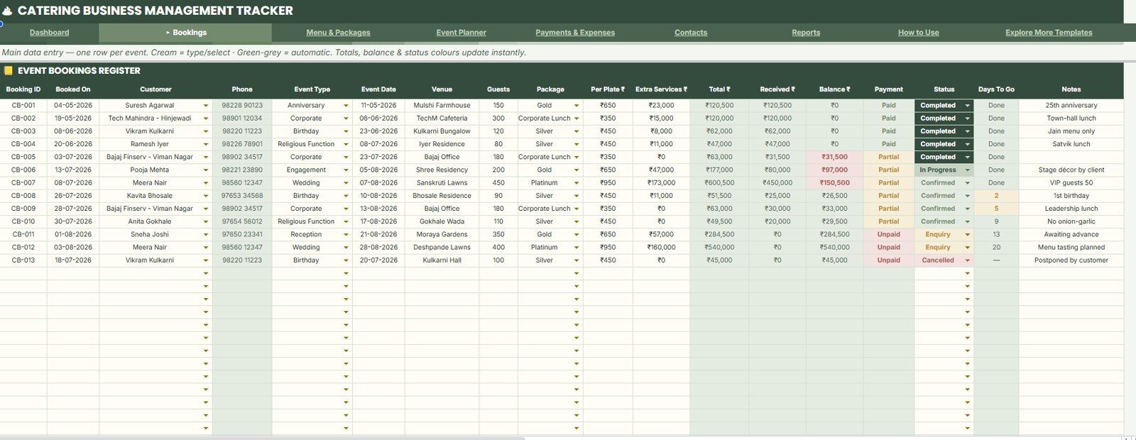Click the Explore More Templates link
1136x440 pixels.
[x=1049, y=33]
